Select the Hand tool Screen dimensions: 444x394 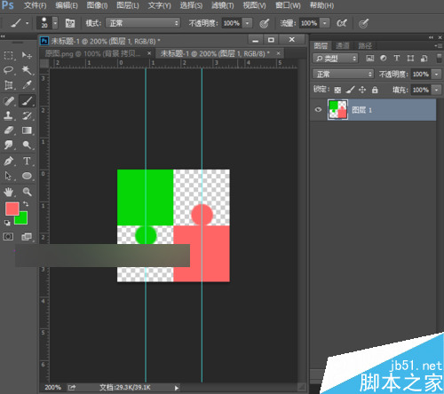coord(9,192)
